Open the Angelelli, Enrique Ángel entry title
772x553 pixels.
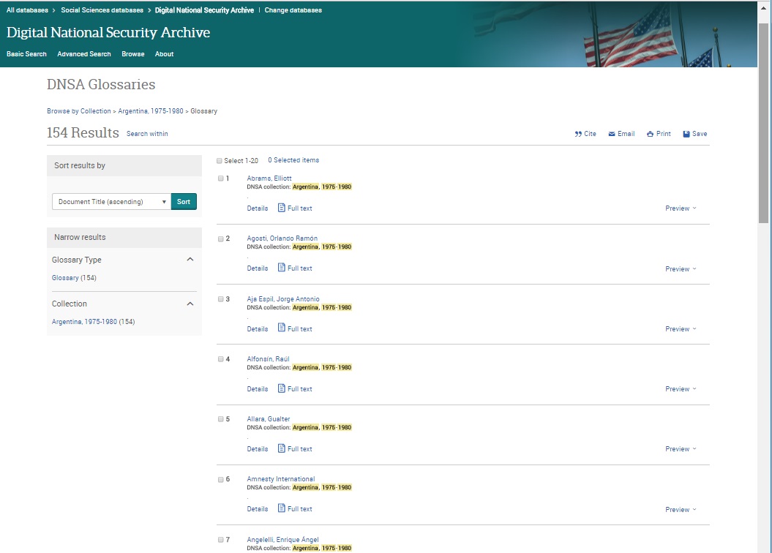click(x=282, y=539)
